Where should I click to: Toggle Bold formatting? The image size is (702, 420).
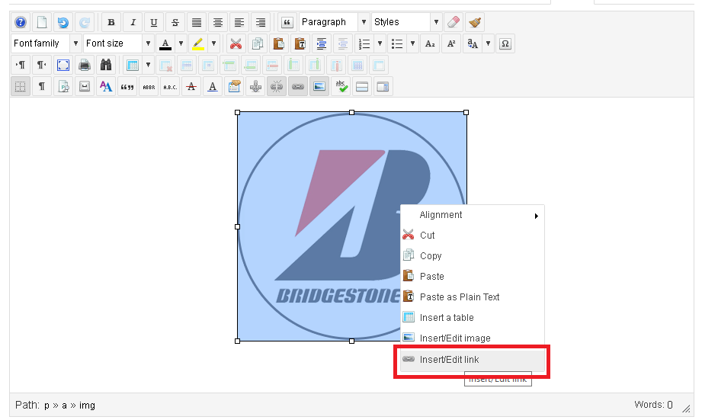point(111,22)
